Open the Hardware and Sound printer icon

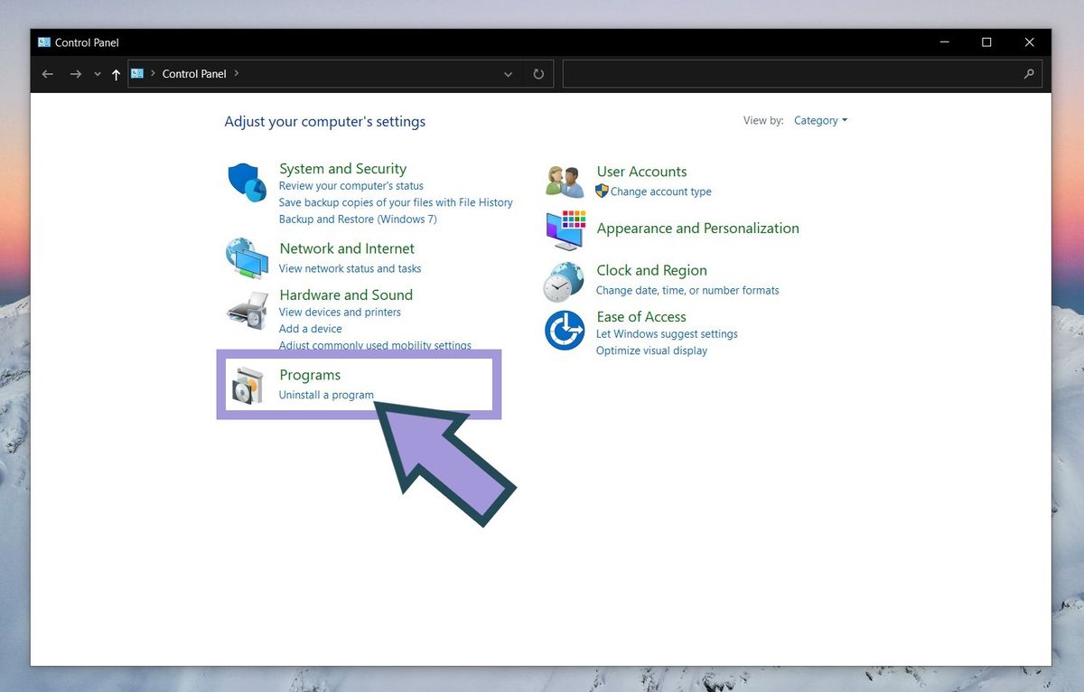247,311
